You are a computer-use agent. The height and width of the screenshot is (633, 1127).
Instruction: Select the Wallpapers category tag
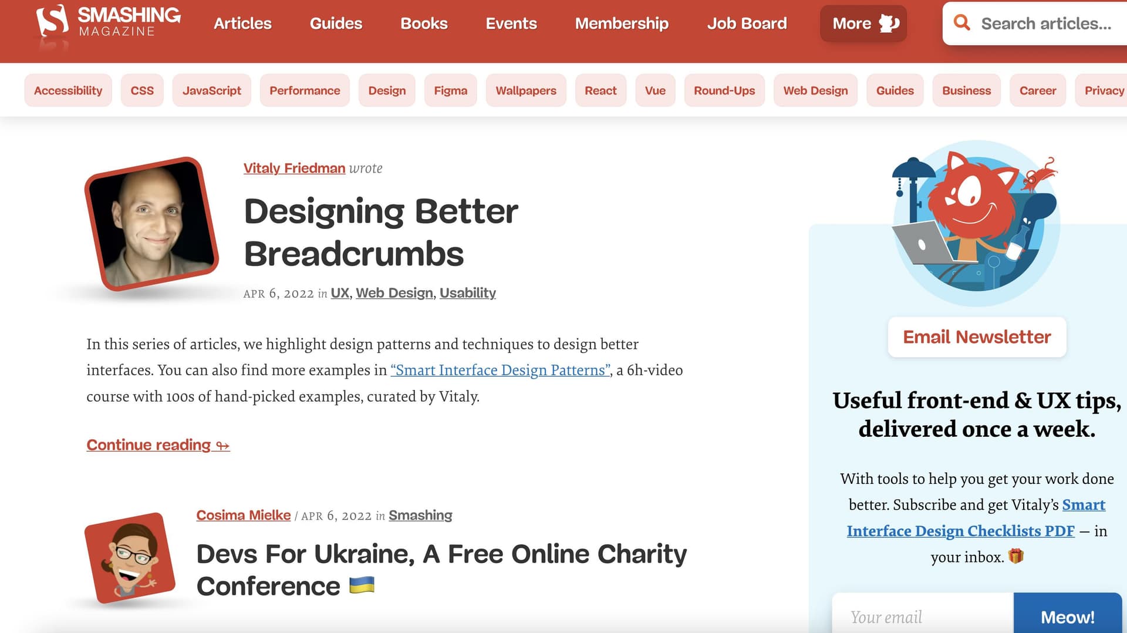tap(526, 90)
